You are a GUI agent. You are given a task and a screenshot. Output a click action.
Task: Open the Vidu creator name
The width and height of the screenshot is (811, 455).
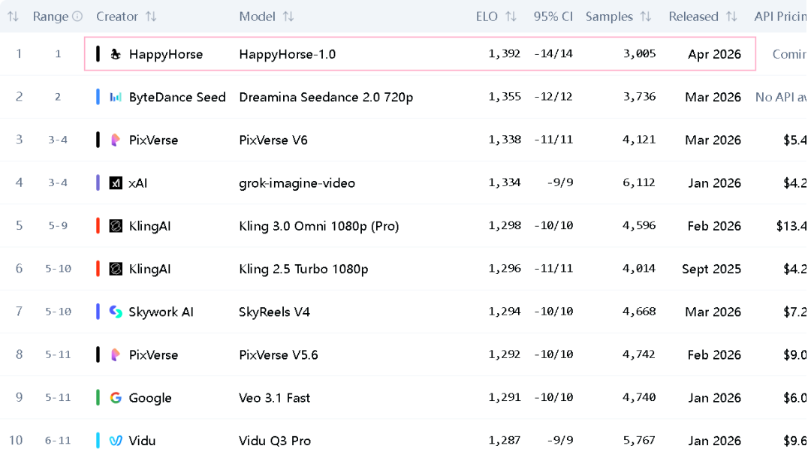pyautogui.click(x=142, y=440)
